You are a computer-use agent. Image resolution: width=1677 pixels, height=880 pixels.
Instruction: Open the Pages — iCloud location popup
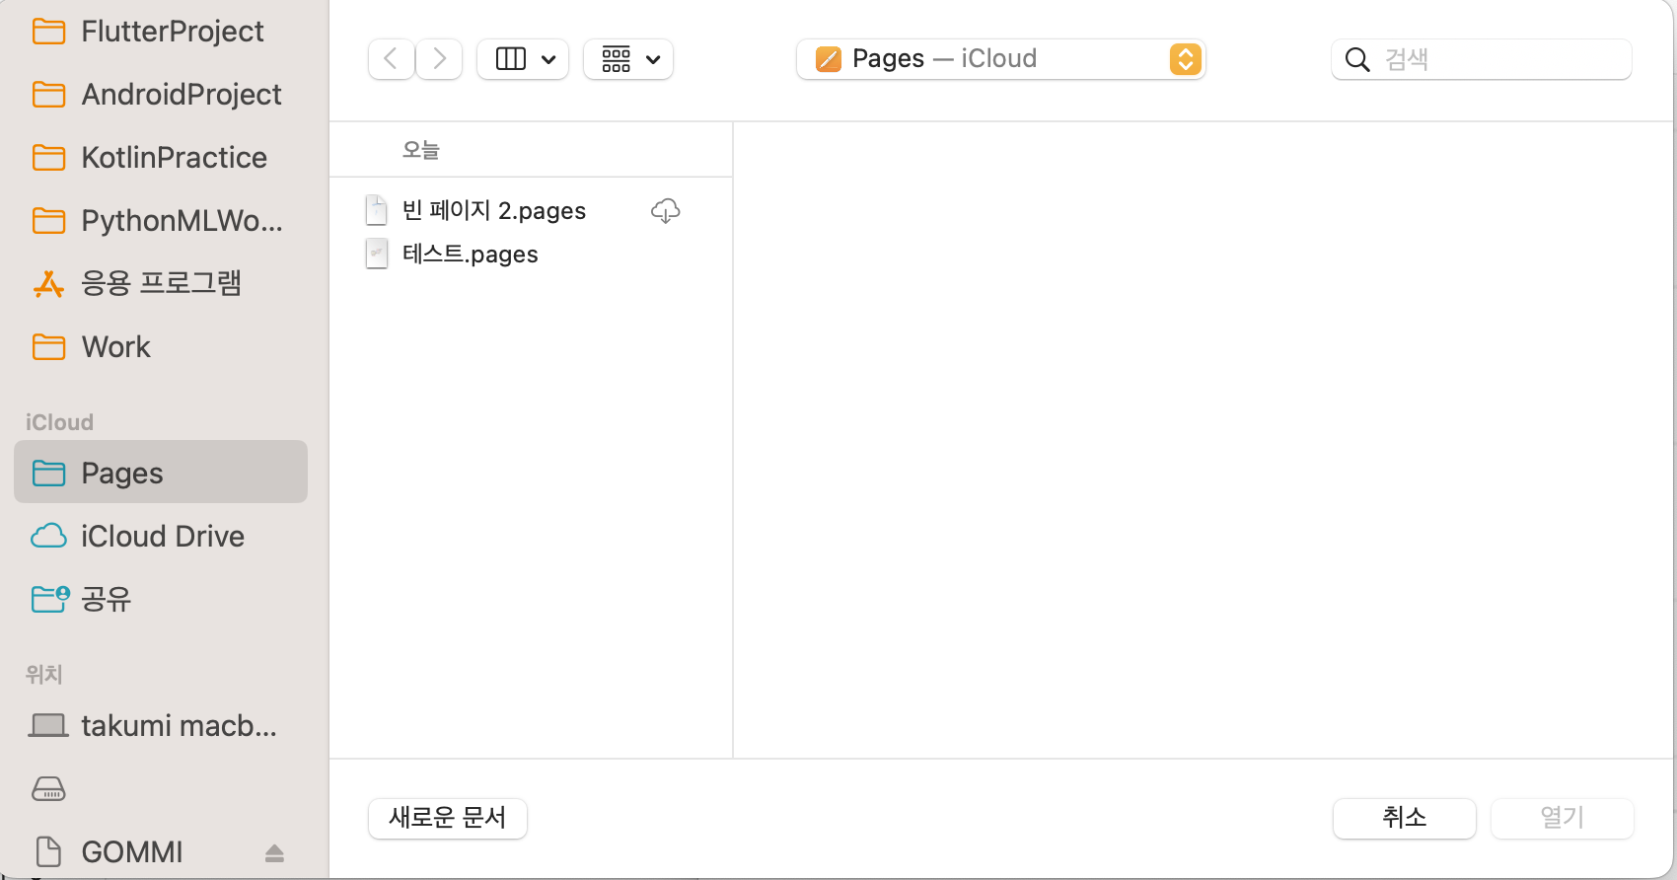point(1000,59)
